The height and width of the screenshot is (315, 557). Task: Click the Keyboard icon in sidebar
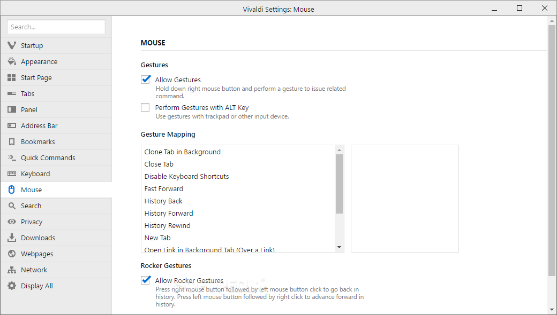pos(12,174)
